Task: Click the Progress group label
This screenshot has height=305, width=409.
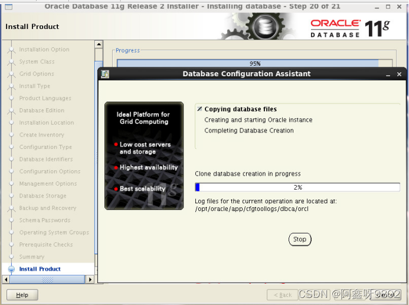Action: (x=127, y=50)
